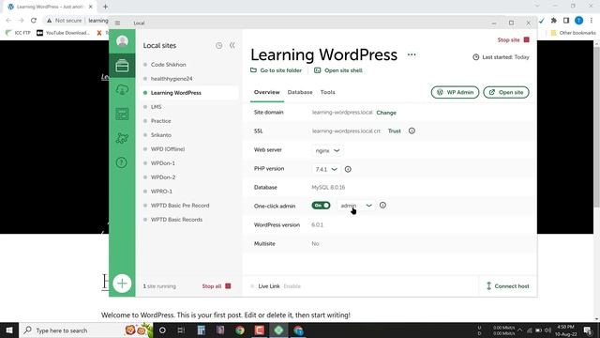This screenshot has height=338, width=600.
Task: Click the SSL info icon
Action: (412, 131)
